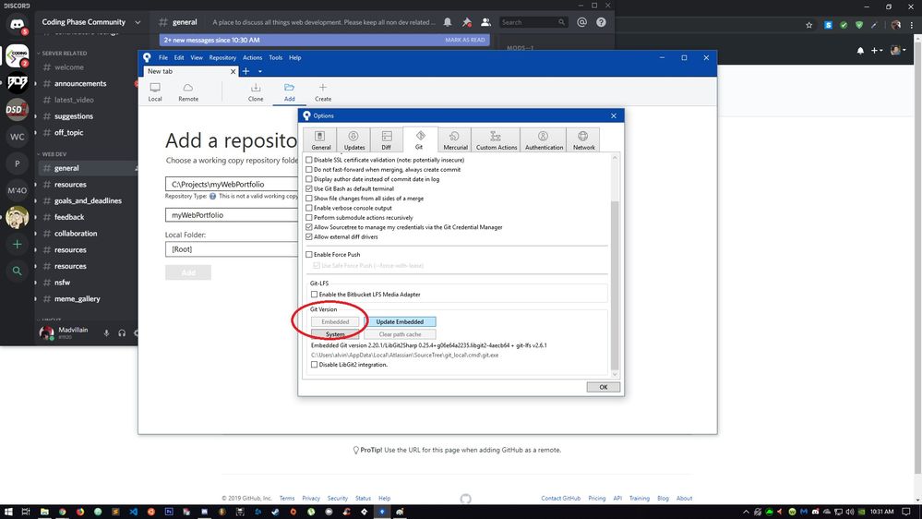Open the Custom Actions tab
Screen dimensions: 922x519
pyautogui.click(x=497, y=140)
